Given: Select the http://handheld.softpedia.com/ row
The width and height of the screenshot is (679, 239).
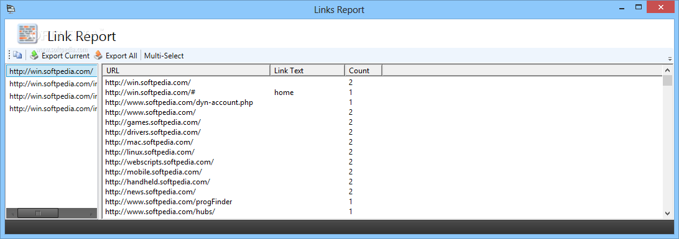Looking at the screenshot, I should click(x=382, y=182).
